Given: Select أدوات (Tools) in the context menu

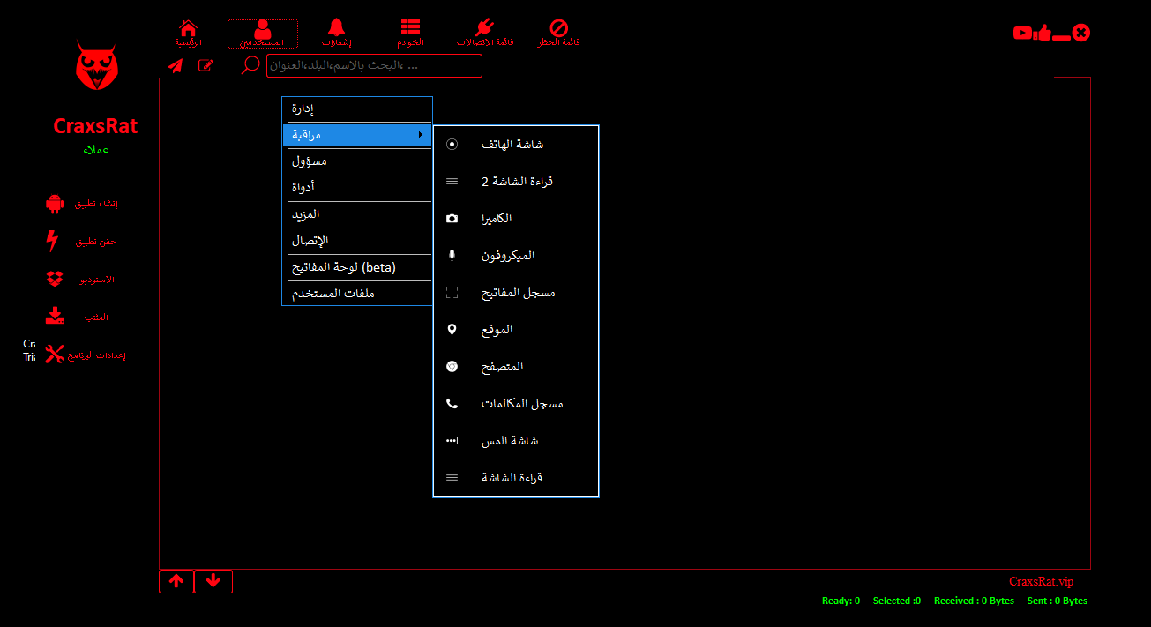Looking at the screenshot, I should (357, 188).
